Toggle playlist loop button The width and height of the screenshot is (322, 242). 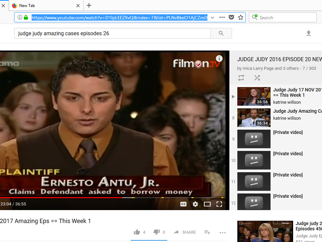[x=241, y=78]
